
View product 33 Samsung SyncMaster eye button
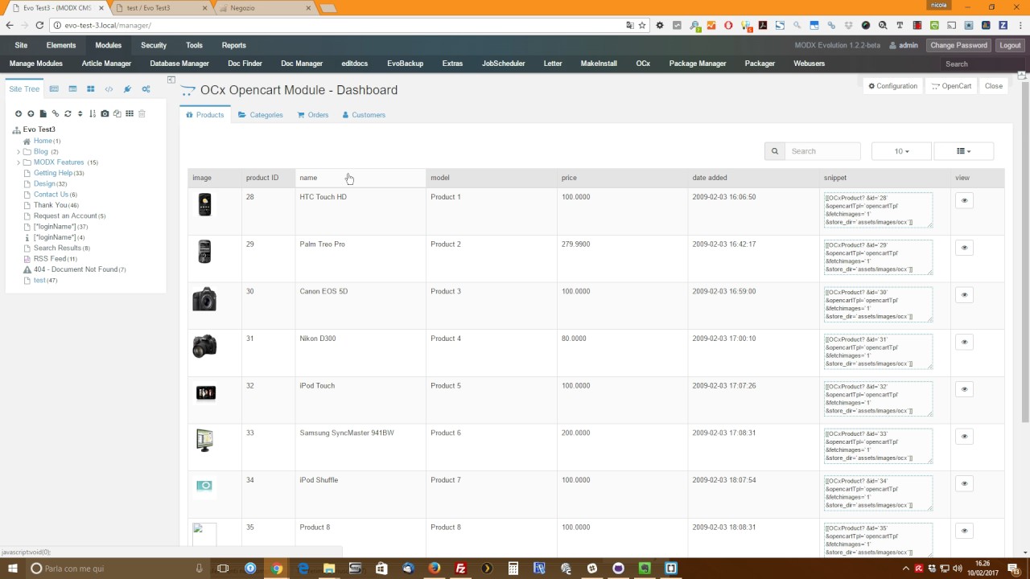coord(964,437)
